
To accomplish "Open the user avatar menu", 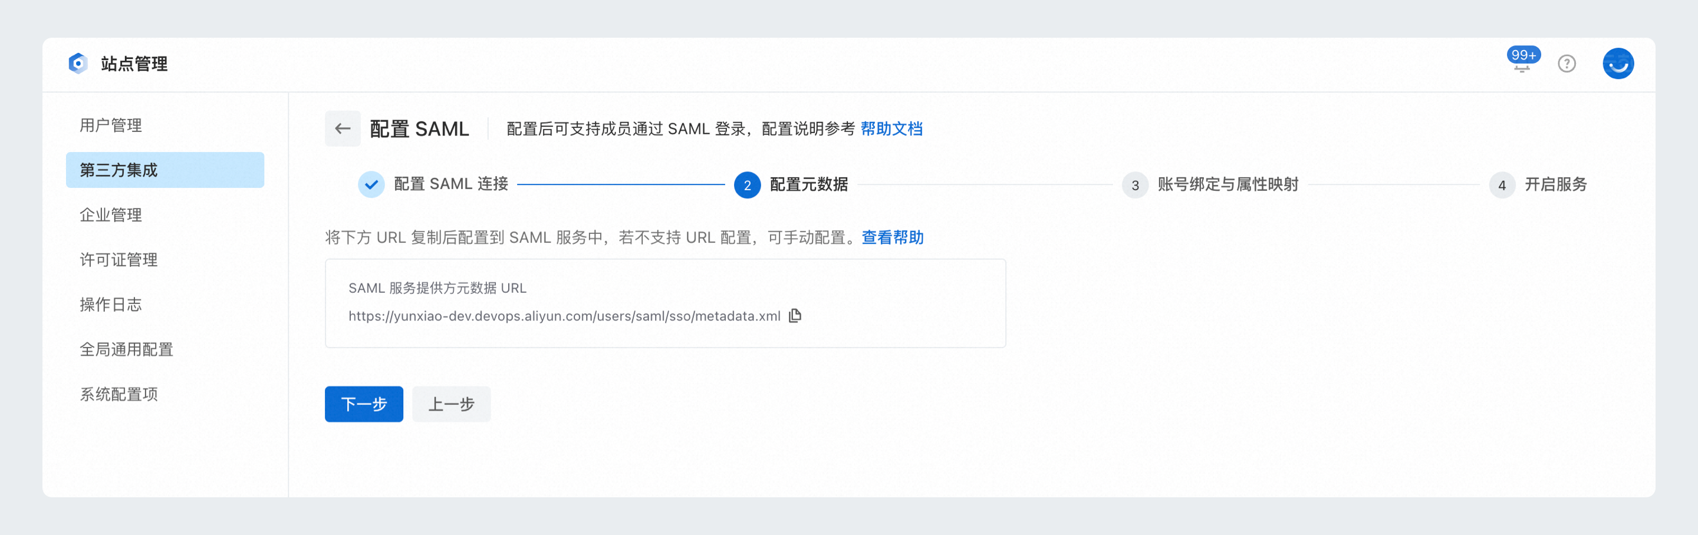I will (x=1618, y=64).
